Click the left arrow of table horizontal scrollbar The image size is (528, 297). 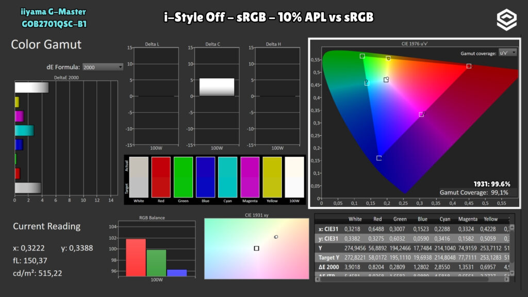point(317,279)
